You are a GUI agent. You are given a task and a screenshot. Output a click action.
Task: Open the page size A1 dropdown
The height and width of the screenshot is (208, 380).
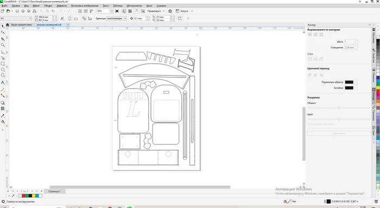coord(30,18)
